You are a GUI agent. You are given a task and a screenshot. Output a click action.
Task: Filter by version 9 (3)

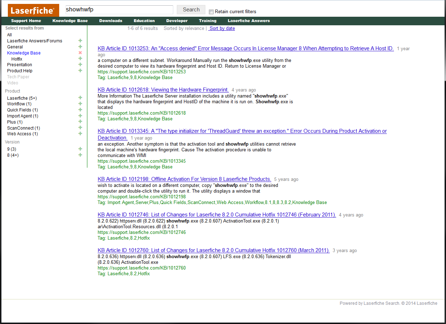[x=11, y=149]
